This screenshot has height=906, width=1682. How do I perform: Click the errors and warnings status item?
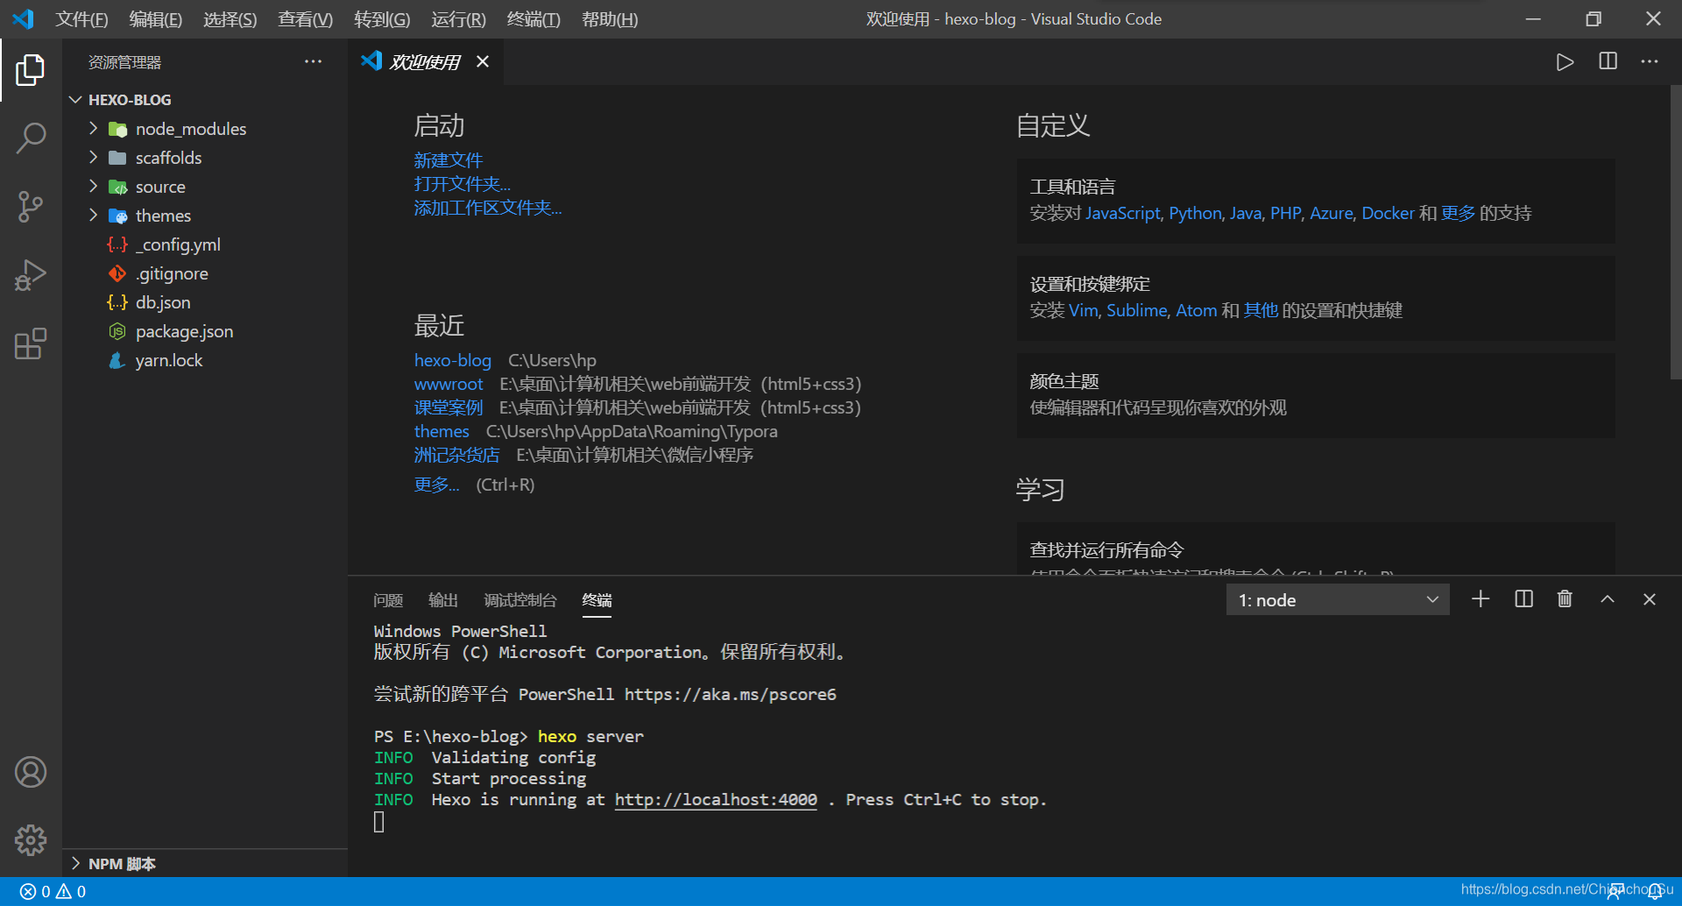click(53, 891)
